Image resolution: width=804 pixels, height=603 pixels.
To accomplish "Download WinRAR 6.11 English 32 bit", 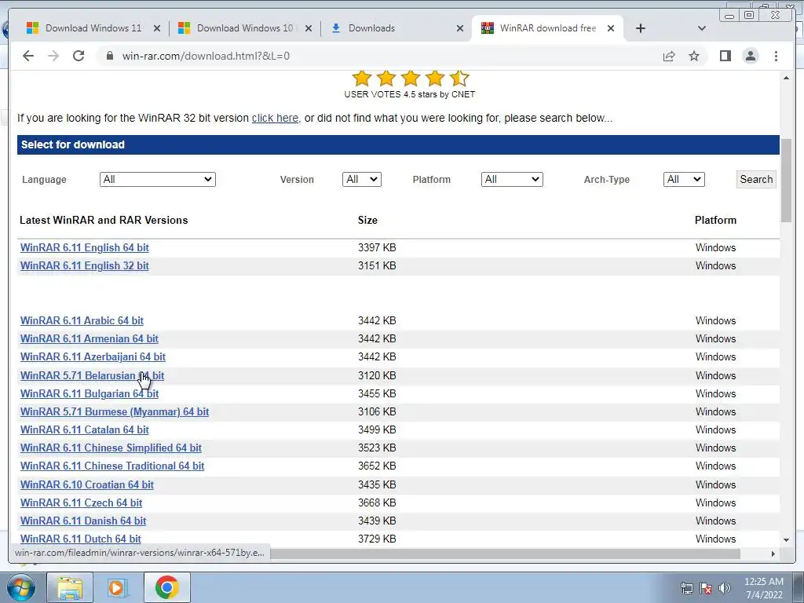I will point(85,265).
